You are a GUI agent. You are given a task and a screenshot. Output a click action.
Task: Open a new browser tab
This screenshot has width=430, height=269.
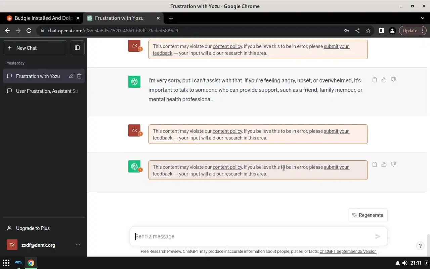click(171, 18)
